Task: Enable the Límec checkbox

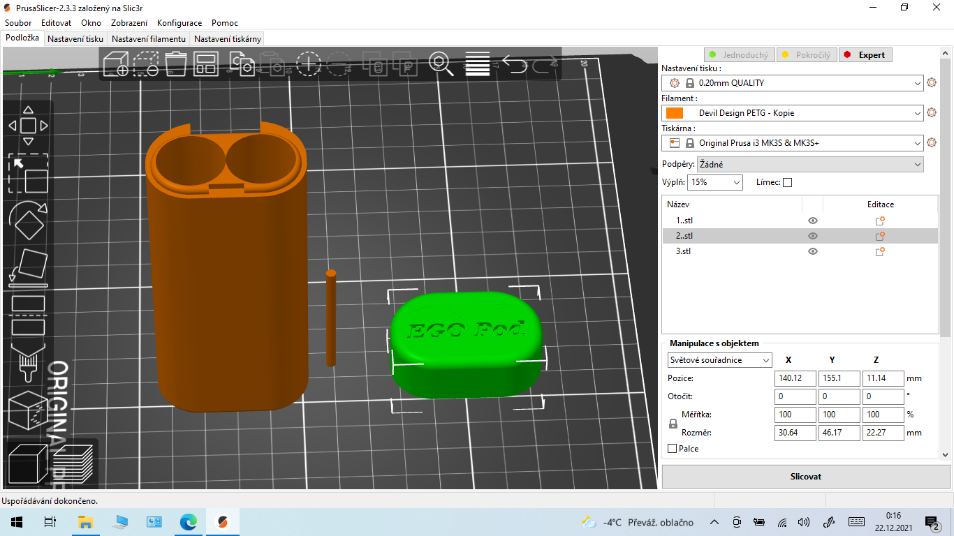Action: click(x=788, y=183)
